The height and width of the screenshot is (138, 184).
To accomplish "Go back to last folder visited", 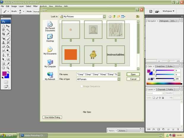I will tap(110, 17).
